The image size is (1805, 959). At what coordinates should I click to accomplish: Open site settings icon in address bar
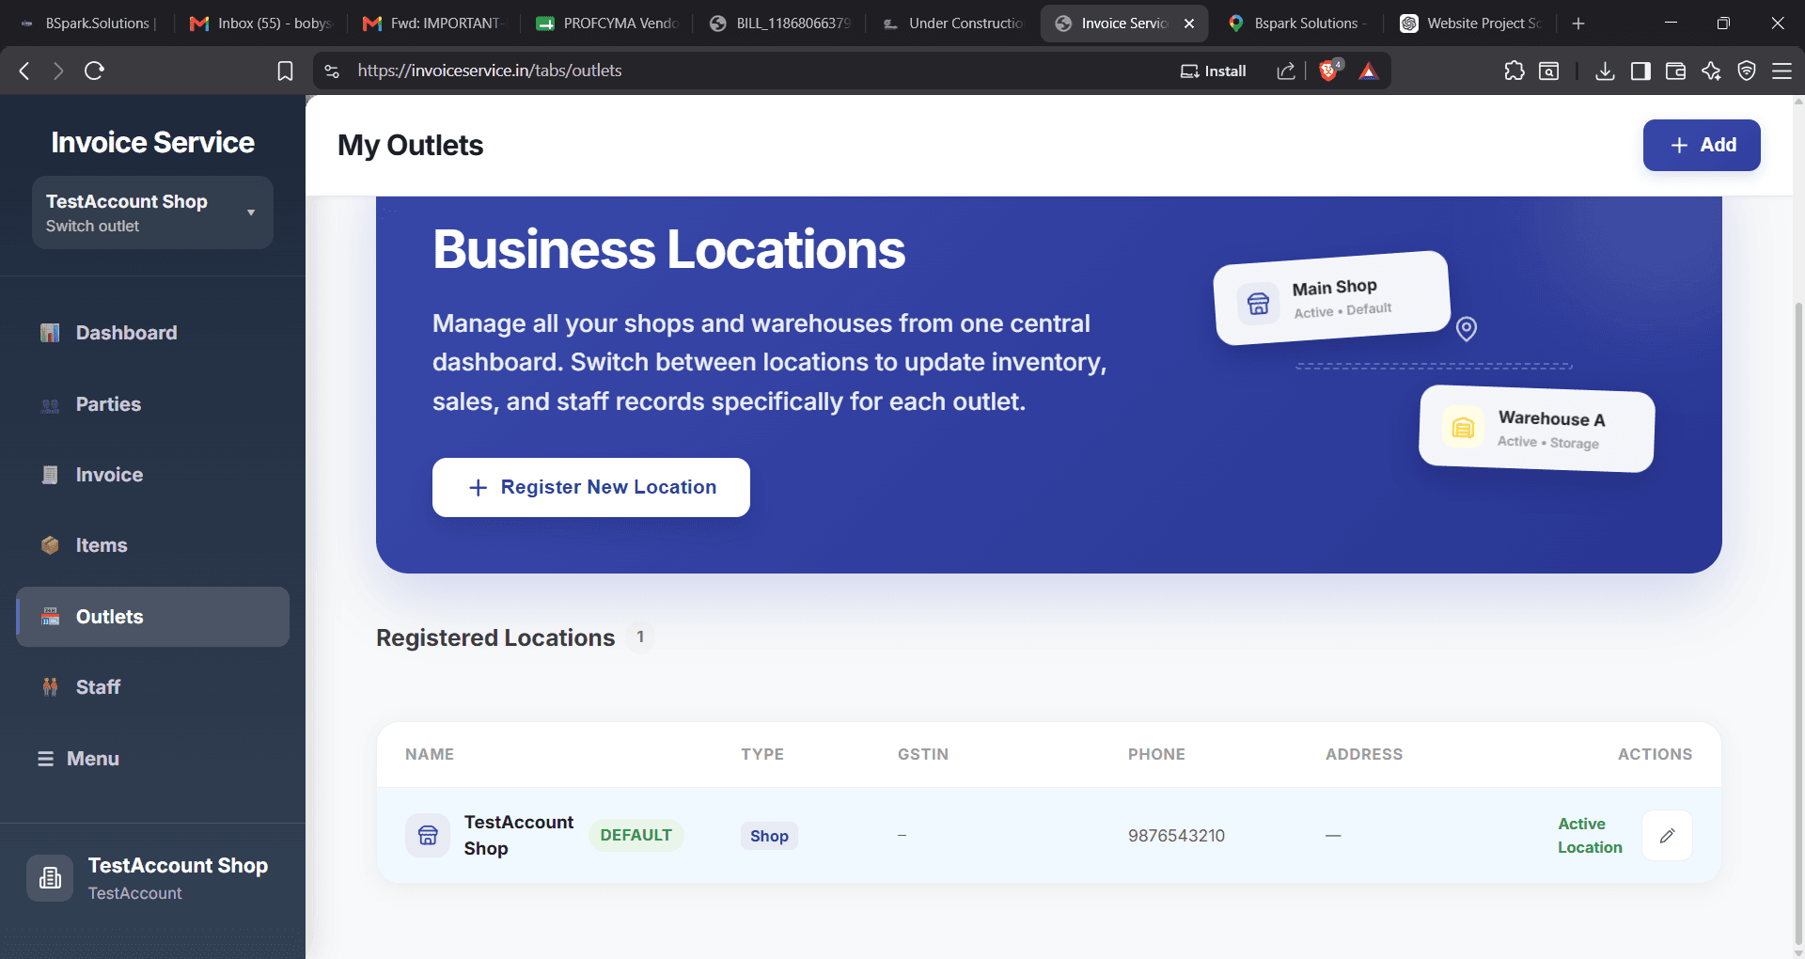coord(332,71)
